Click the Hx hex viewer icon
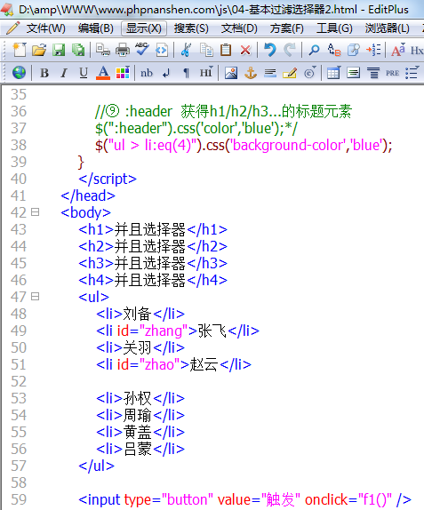This screenshot has height=510, width=424. pos(417,50)
